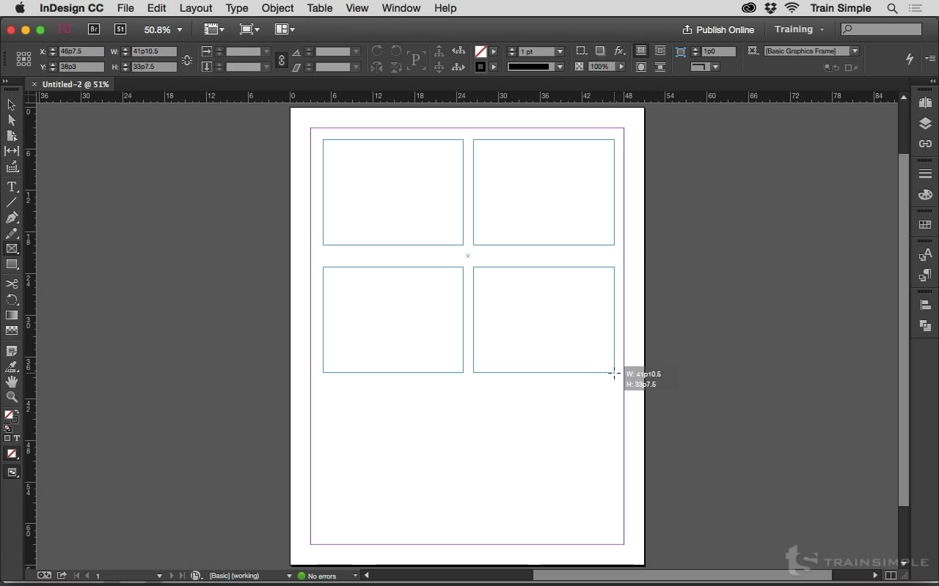The width and height of the screenshot is (939, 586).
Task: Toggle the screen mode button in toolbox
Action: [x=12, y=472]
